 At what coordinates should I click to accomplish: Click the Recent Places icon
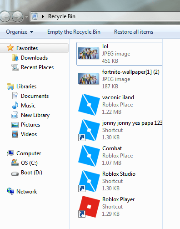(15, 67)
